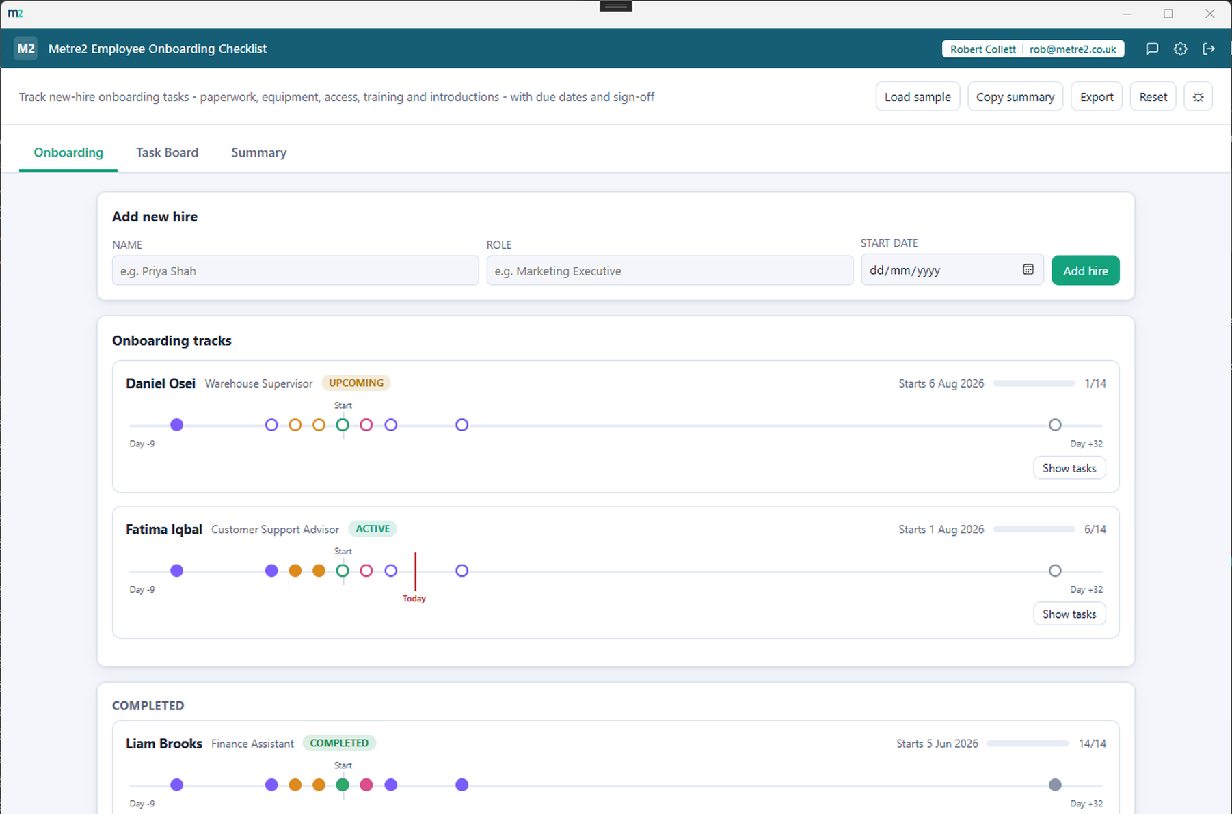The width and height of the screenshot is (1232, 814).
Task: Click Liam Brooks's filled green Start marker
Action: (x=343, y=785)
